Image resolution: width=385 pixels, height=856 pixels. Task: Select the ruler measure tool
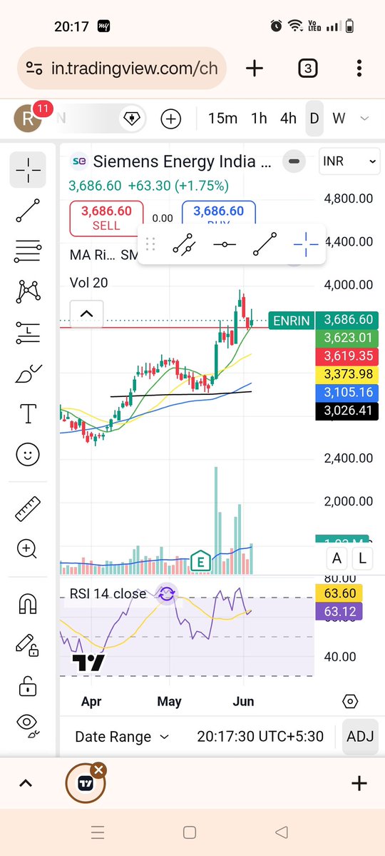coord(28,508)
